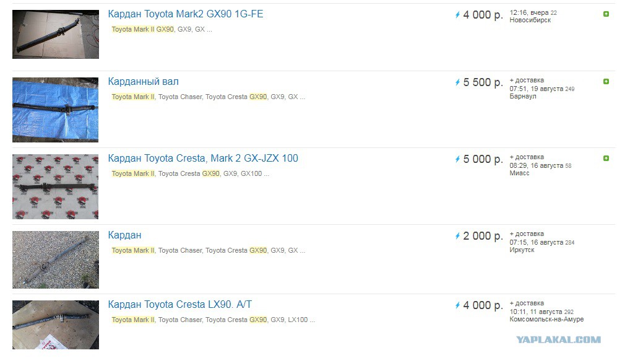Click the lightning icon beside the 2 000 р. price

457,236
